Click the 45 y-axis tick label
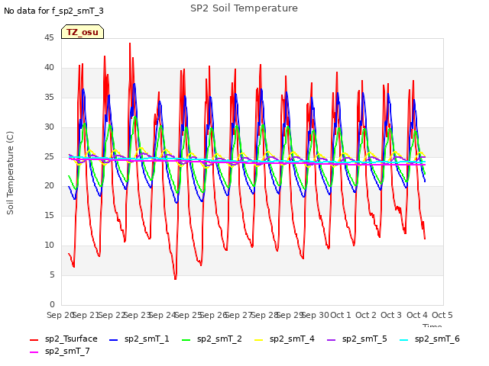The height and width of the screenshot is (366, 489). 49,38
